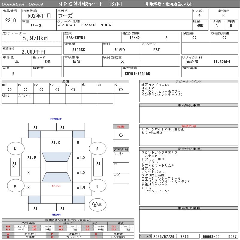Select grade text 370GT FOUR 4WD
This screenshot has height=240, width=240.
(x=85, y=25)
